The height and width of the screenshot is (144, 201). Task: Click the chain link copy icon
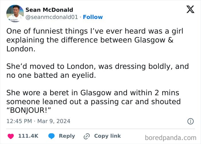87,136
